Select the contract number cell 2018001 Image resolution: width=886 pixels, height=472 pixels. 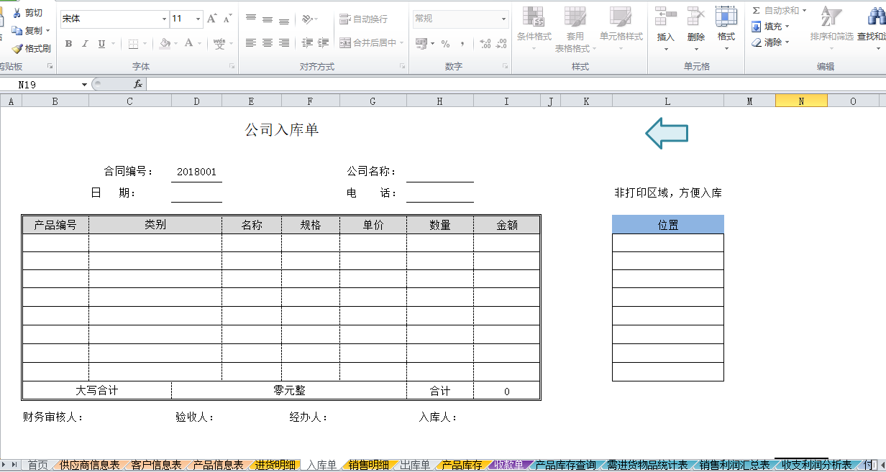pos(196,172)
